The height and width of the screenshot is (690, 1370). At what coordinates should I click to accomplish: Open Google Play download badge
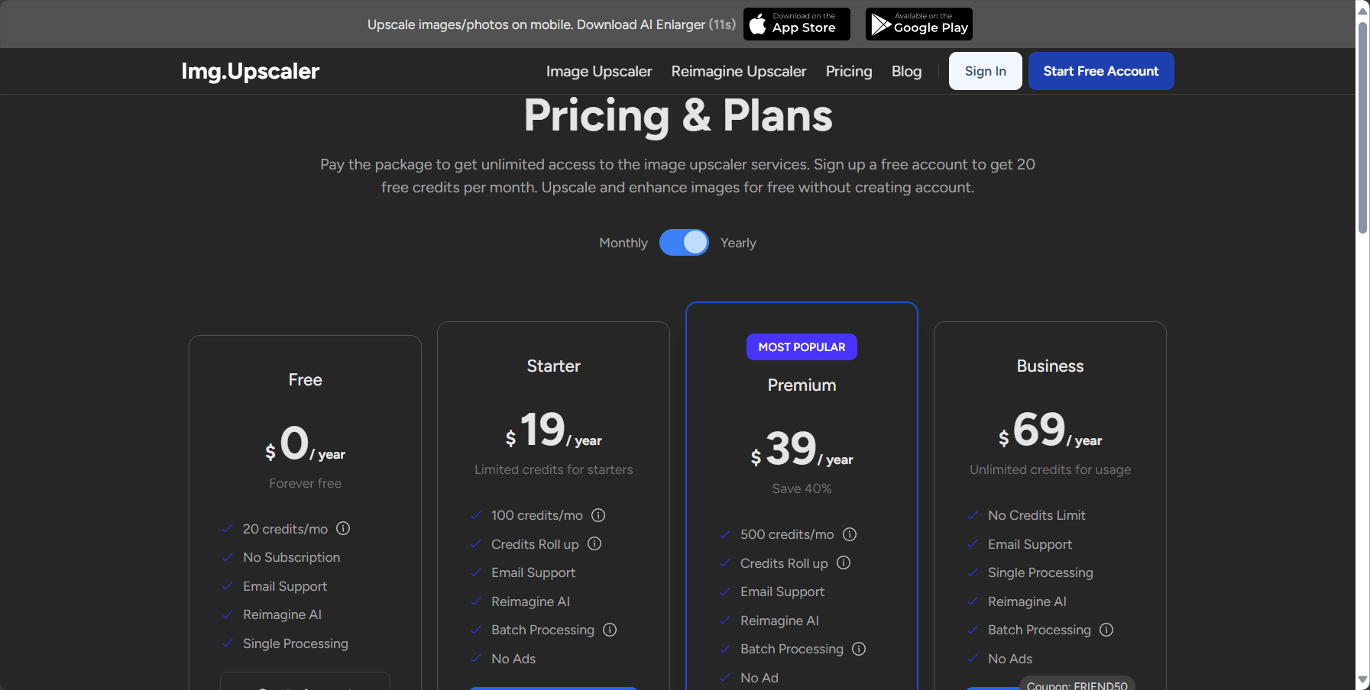click(x=919, y=24)
